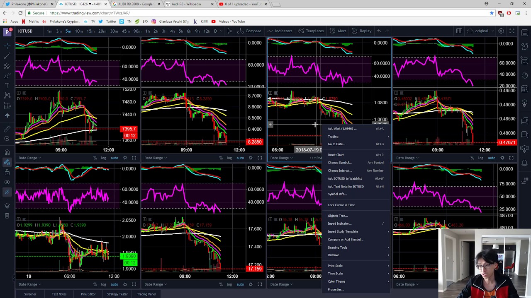Select the crosshair cursor tool in left toolbar
This screenshot has height=298, width=531.
tap(7, 46)
